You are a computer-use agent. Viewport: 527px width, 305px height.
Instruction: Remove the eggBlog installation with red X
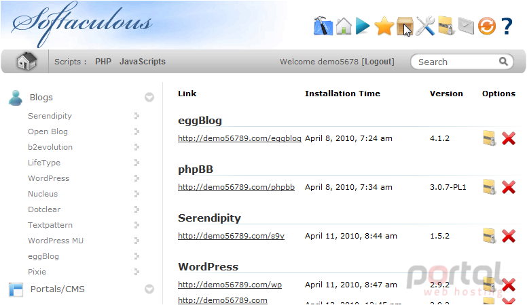[x=509, y=138]
